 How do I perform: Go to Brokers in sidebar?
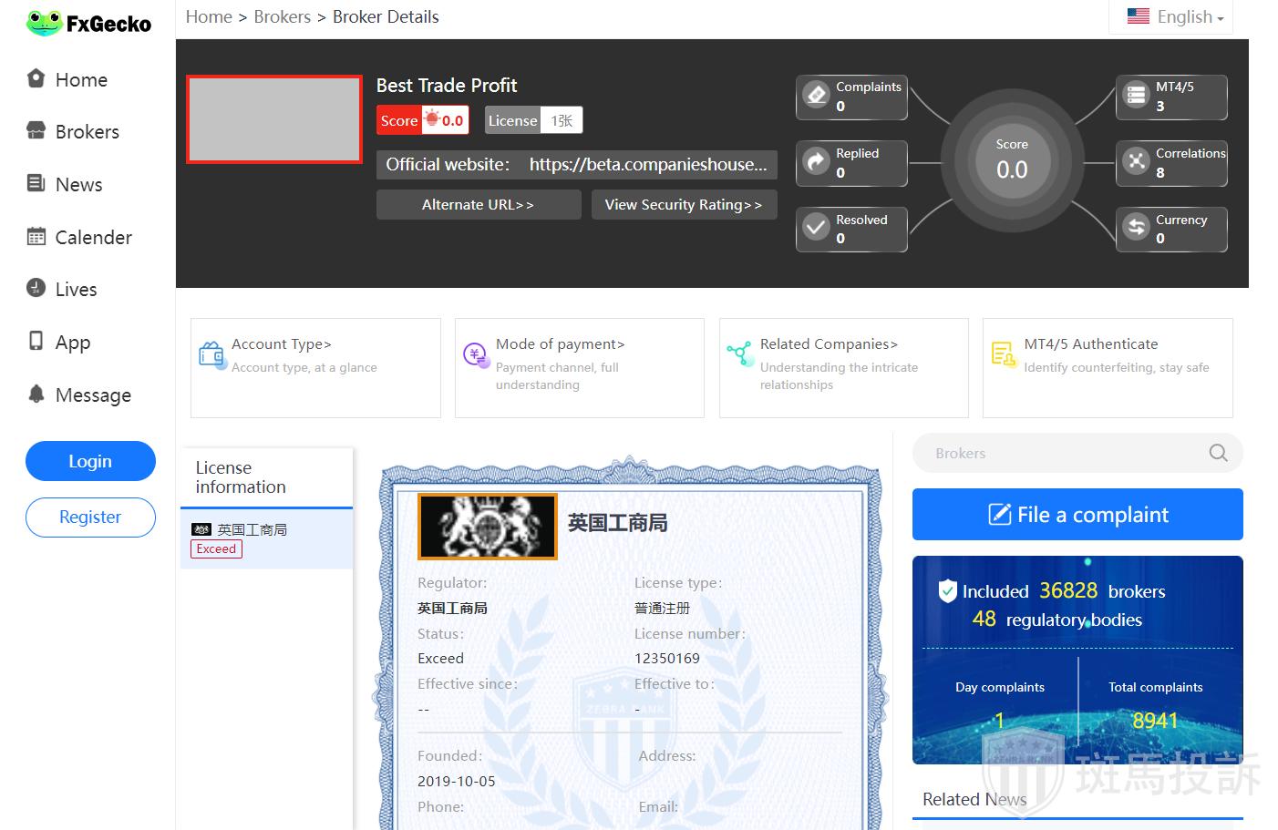click(x=87, y=132)
